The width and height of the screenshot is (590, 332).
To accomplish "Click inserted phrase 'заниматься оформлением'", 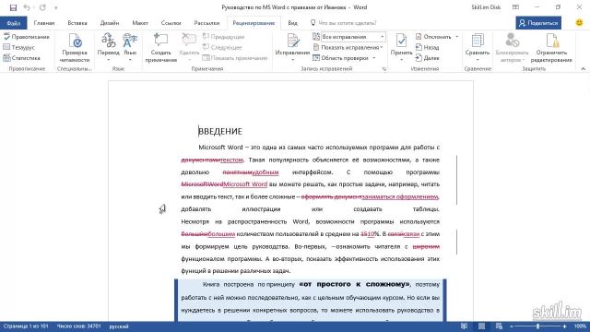I will tap(400, 196).
